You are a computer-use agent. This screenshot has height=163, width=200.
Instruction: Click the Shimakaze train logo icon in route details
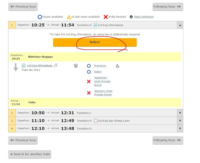coord(24,66)
